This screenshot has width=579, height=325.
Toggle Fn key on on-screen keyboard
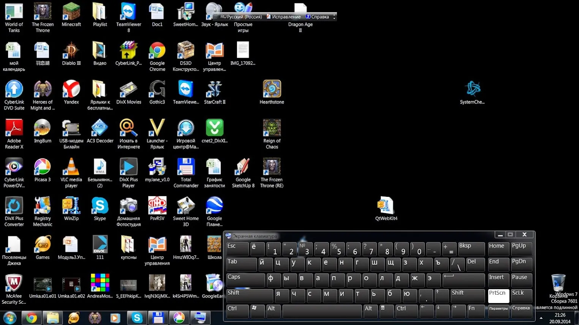coord(476,311)
